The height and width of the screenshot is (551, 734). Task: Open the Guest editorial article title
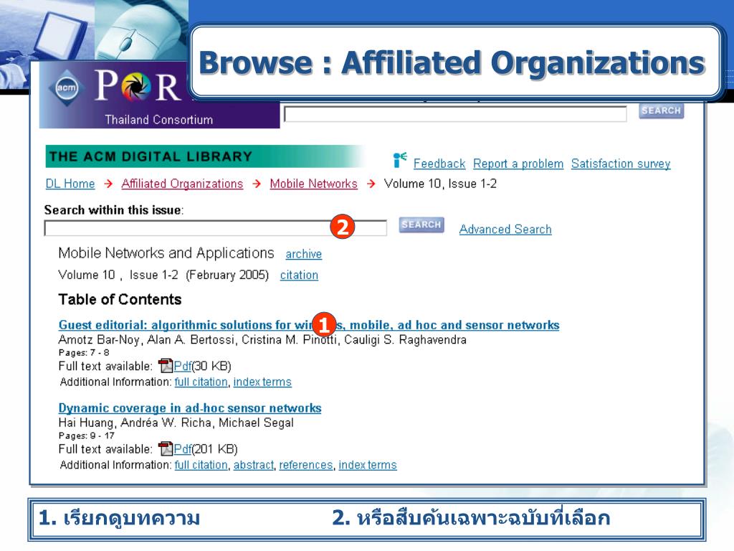(308, 325)
